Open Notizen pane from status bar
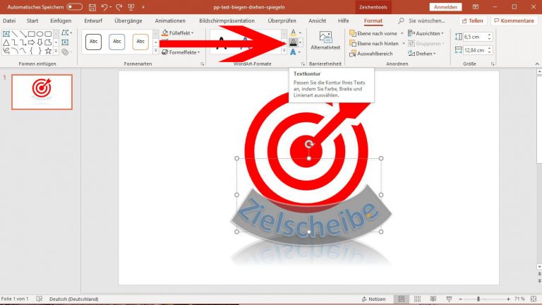The width and height of the screenshot is (542, 305). pyautogui.click(x=373, y=299)
